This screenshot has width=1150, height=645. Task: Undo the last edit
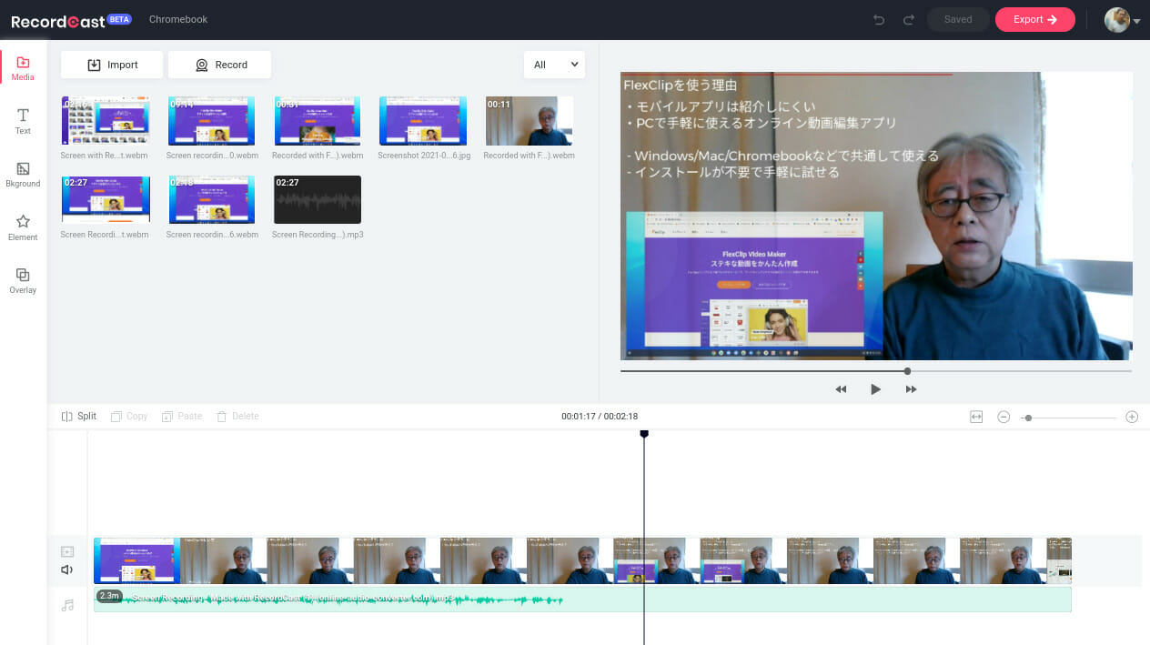(879, 19)
